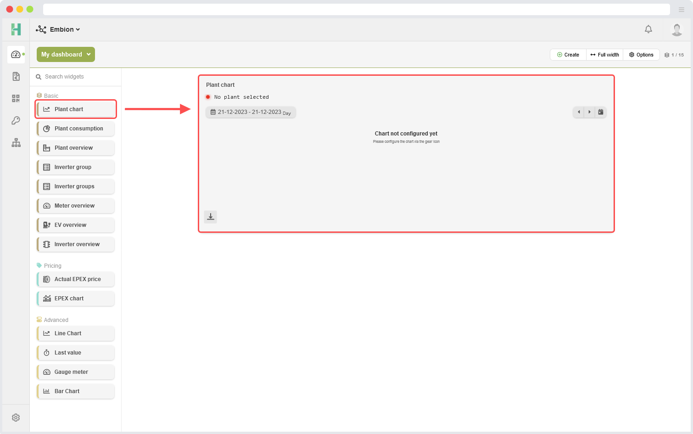Open the calendar picker in chart
The width and height of the screenshot is (693, 434).
tap(601, 112)
